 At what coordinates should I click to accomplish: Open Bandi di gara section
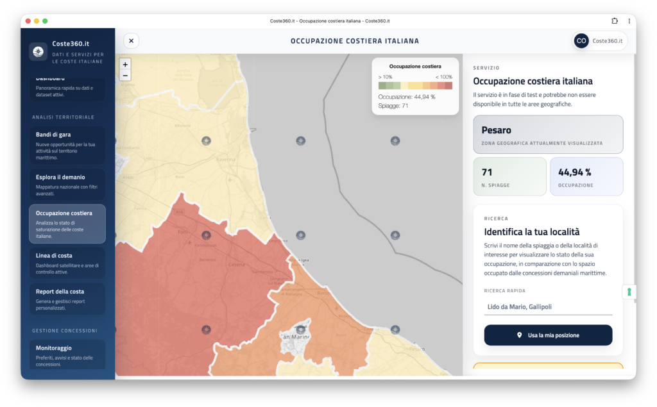pos(67,144)
